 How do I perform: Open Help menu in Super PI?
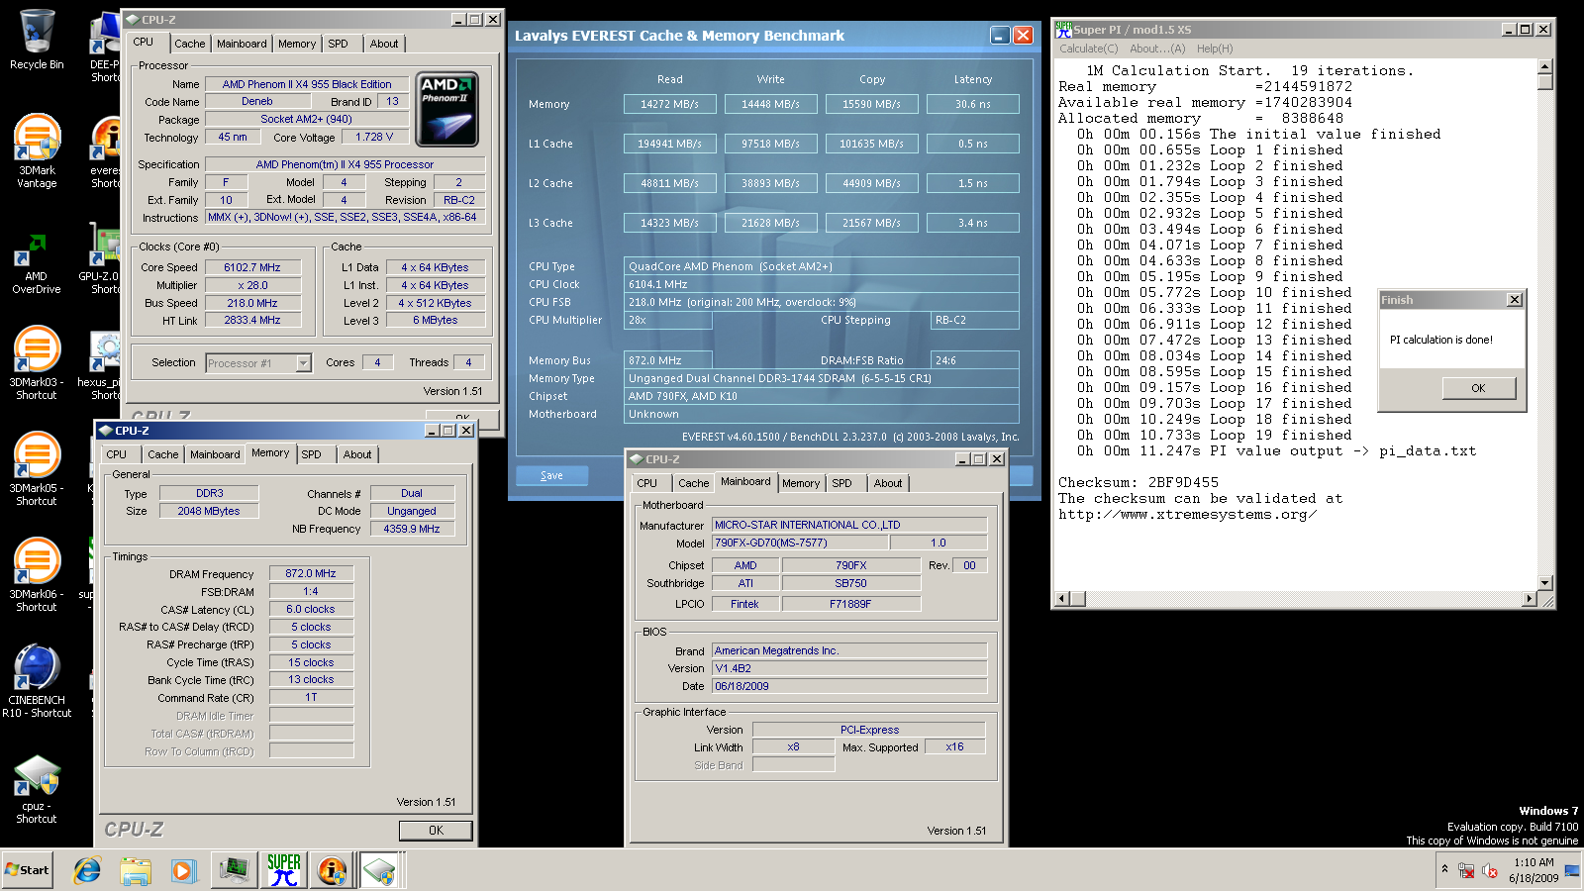pyautogui.click(x=1215, y=49)
